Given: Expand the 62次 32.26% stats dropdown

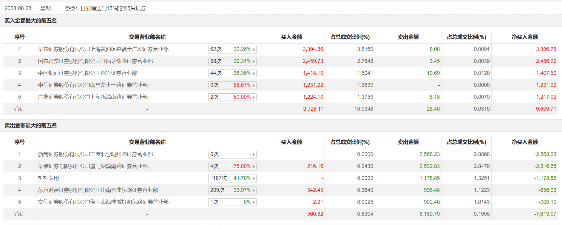Looking at the screenshot, I should (x=232, y=49).
